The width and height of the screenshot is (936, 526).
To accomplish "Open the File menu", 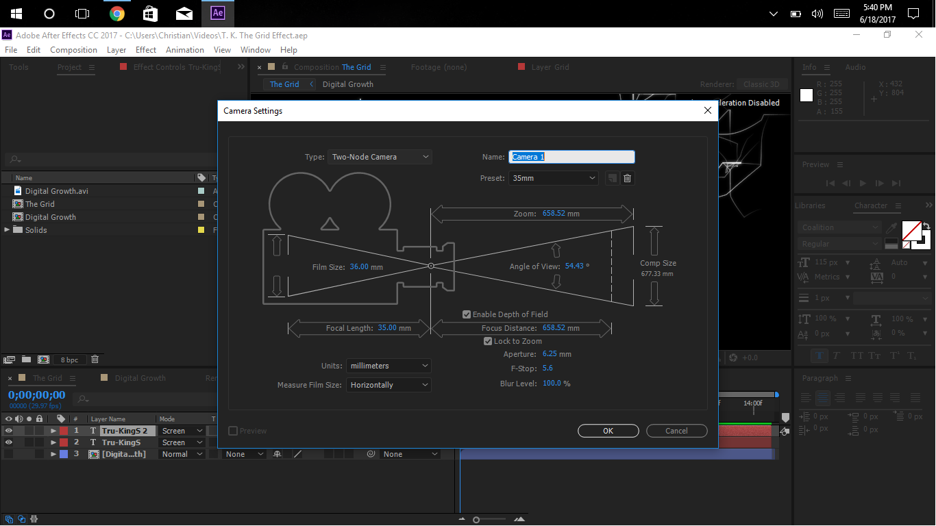I will [11, 50].
